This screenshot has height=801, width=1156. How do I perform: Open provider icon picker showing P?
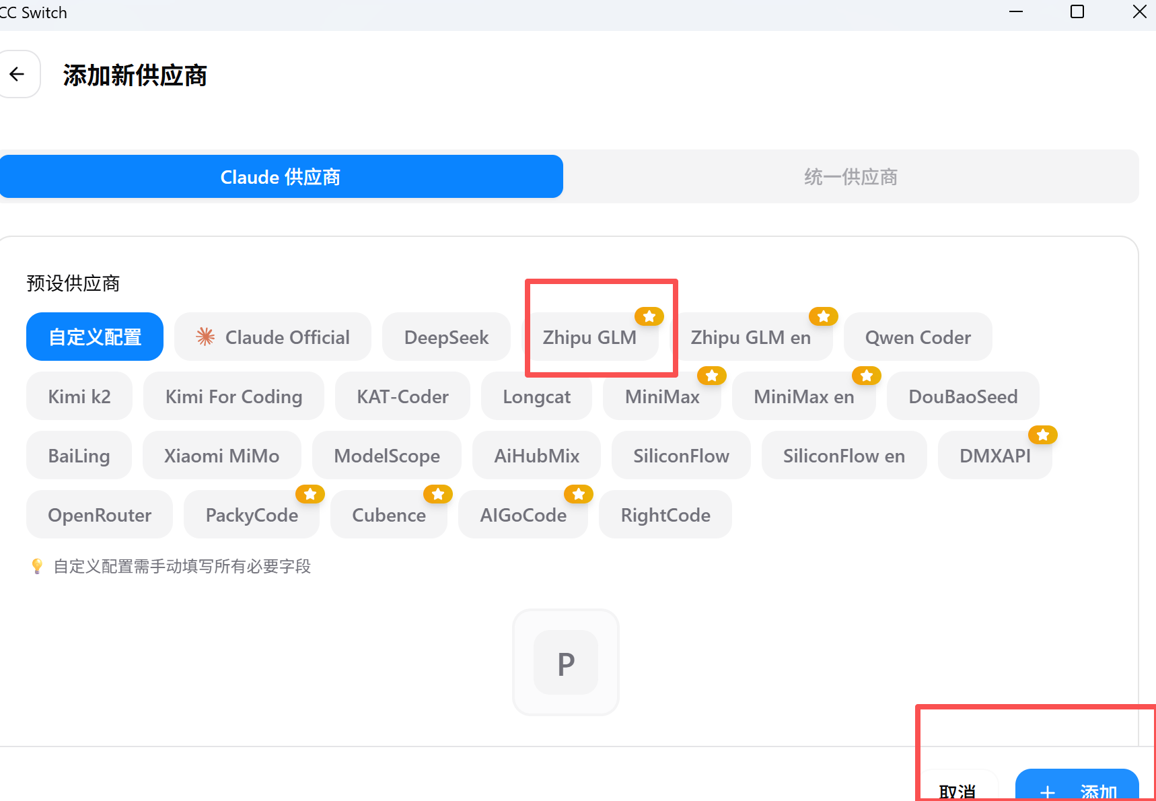pos(566,662)
